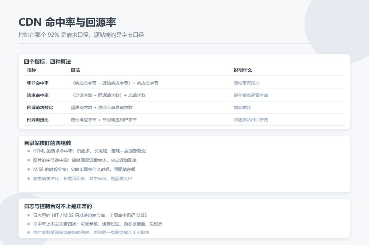Click the '缓存策略是否生效' cell
Viewport: 369px width, 245px height.
[x=251, y=95]
